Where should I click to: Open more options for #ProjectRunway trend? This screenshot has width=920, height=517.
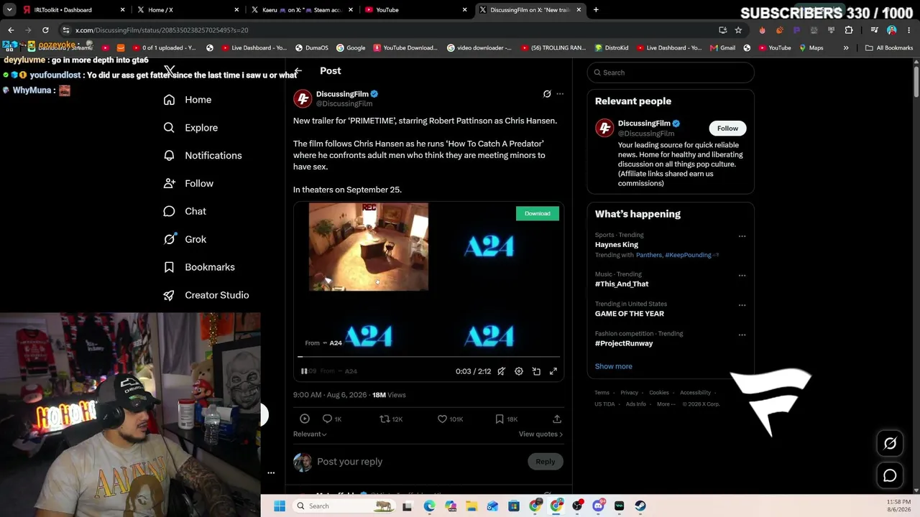(x=742, y=335)
